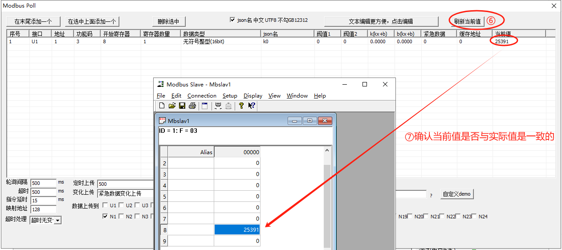
Task: Click the 25391 current value cell in Modbus Poll
Action: coord(519,41)
